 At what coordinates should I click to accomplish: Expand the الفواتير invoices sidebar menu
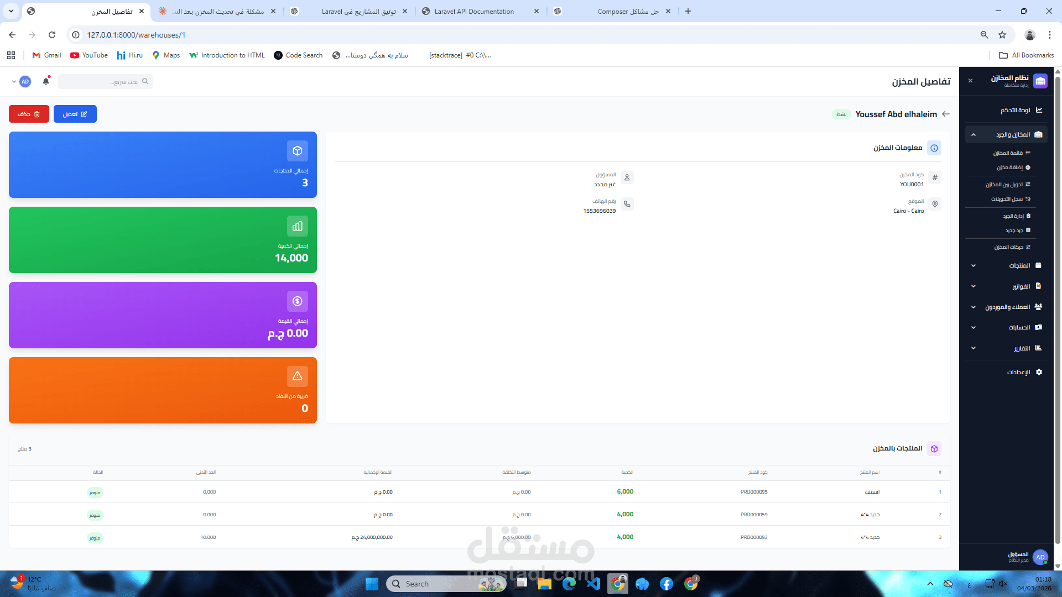click(1007, 286)
